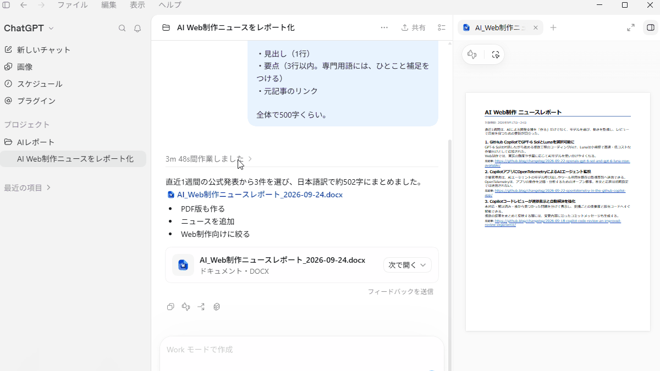Viewport: 660px width, 371px height.
Task: Click the AIレポート folder icon
Action: pyautogui.click(x=8, y=142)
